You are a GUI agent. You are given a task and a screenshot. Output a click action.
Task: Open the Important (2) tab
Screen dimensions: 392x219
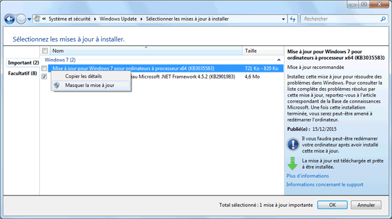[x=24, y=63]
